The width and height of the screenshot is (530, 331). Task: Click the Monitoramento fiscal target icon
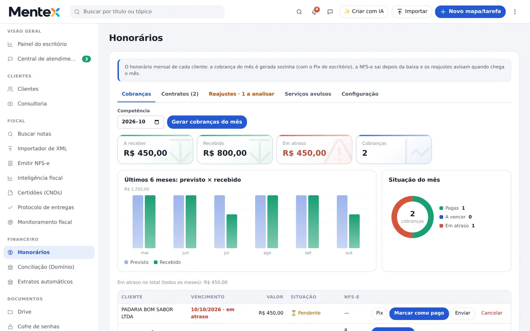(x=10, y=222)
